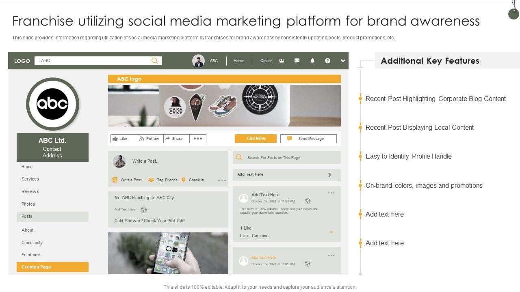Image resolution: width=520 pixels, height=292 pixels.
Task: Open ellipsis menu on 11:03 AM post
Action: [331, 193]
